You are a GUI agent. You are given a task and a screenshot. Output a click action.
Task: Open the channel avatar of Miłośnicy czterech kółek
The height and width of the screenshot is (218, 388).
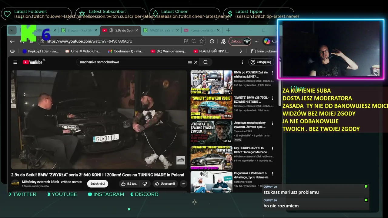point(15,184)
